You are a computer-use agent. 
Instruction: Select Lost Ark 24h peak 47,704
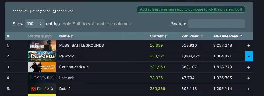click(x=188, y=78)
